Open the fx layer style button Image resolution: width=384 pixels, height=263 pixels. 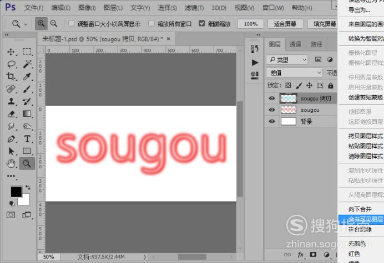[x=301, y=255]
